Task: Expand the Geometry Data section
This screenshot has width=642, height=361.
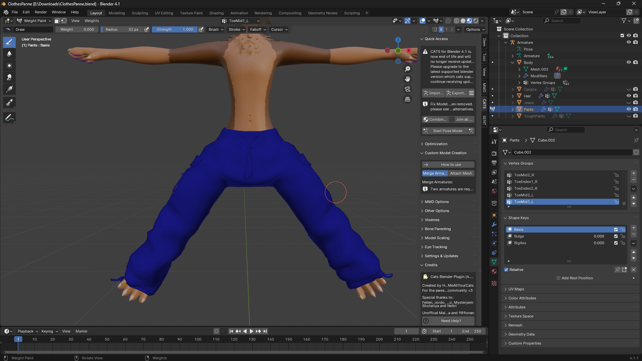Action: [521, 334]
